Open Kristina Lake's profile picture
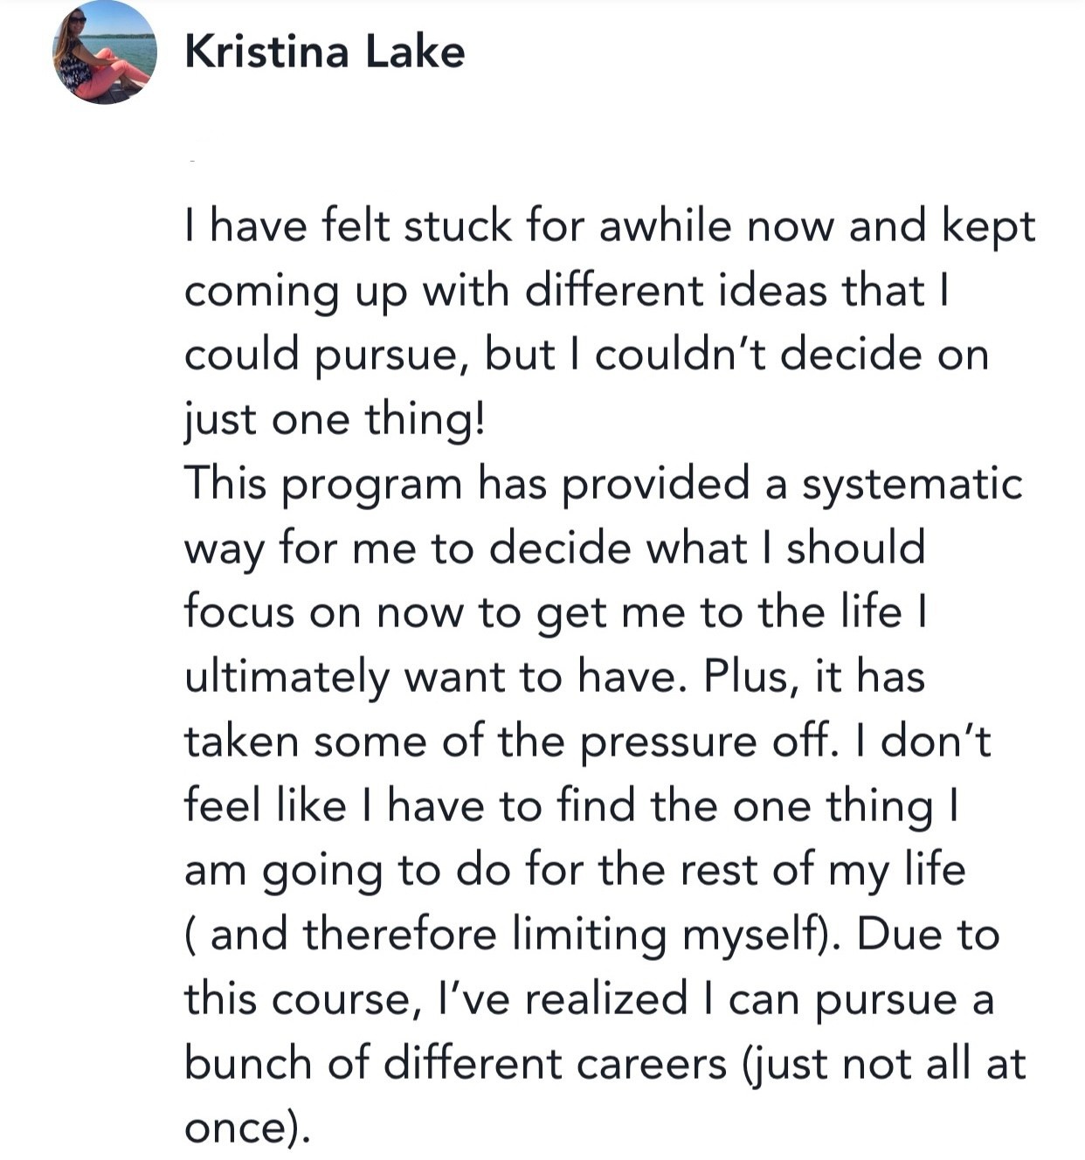Screen dimensions: 1085x1160 point(105,52)
